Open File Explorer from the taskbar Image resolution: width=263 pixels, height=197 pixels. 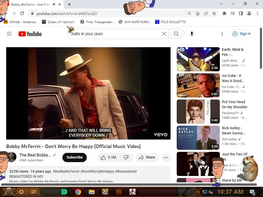[x=92, y=192]
